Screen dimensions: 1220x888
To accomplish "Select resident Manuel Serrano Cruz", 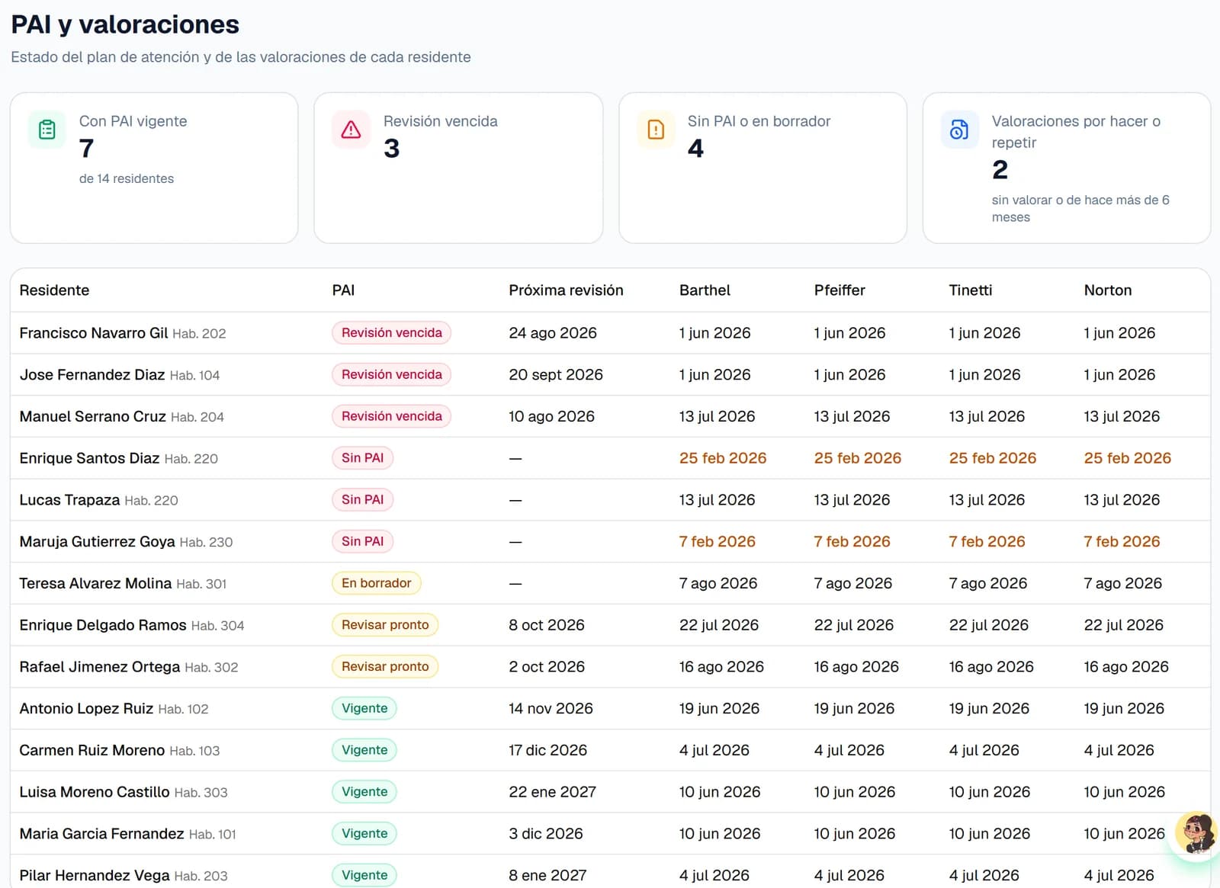I will (92, 417).
